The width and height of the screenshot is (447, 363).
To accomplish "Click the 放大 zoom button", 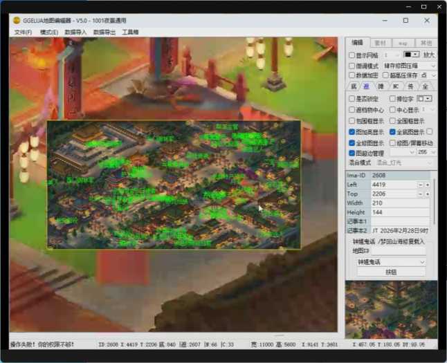I will click(x=428, y=55).
